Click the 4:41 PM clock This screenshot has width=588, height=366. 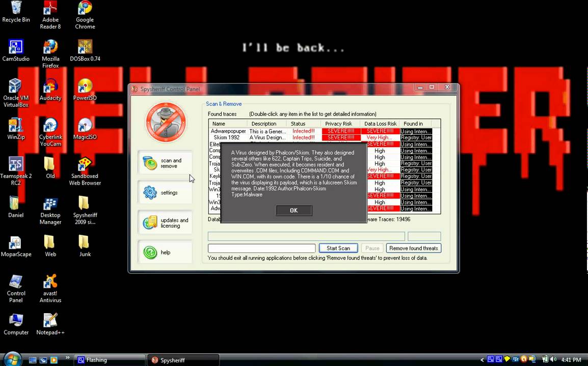[x=571, y=359]
